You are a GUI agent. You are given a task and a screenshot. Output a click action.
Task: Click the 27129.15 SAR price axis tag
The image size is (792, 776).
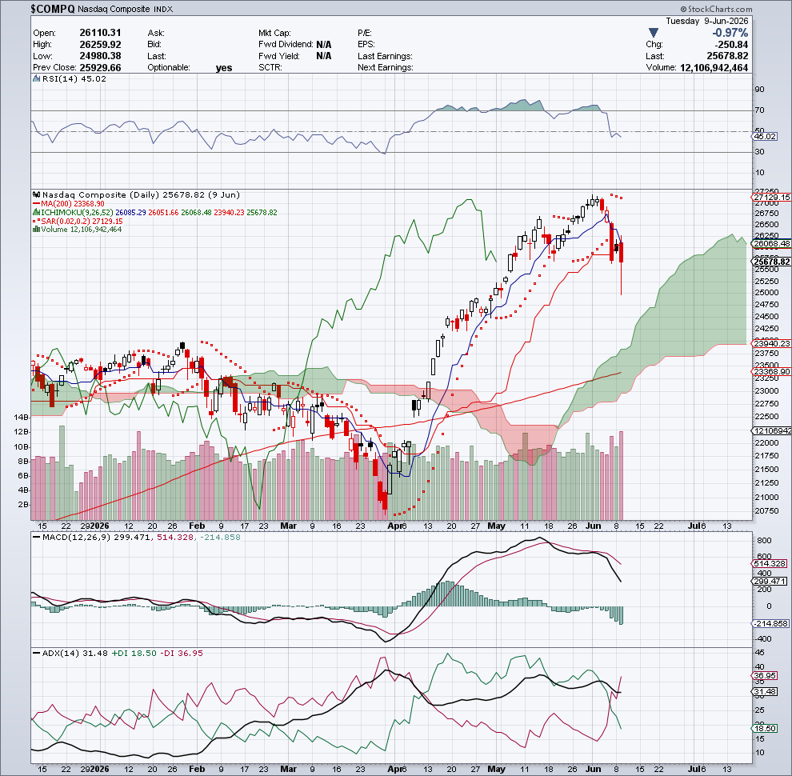771,197
